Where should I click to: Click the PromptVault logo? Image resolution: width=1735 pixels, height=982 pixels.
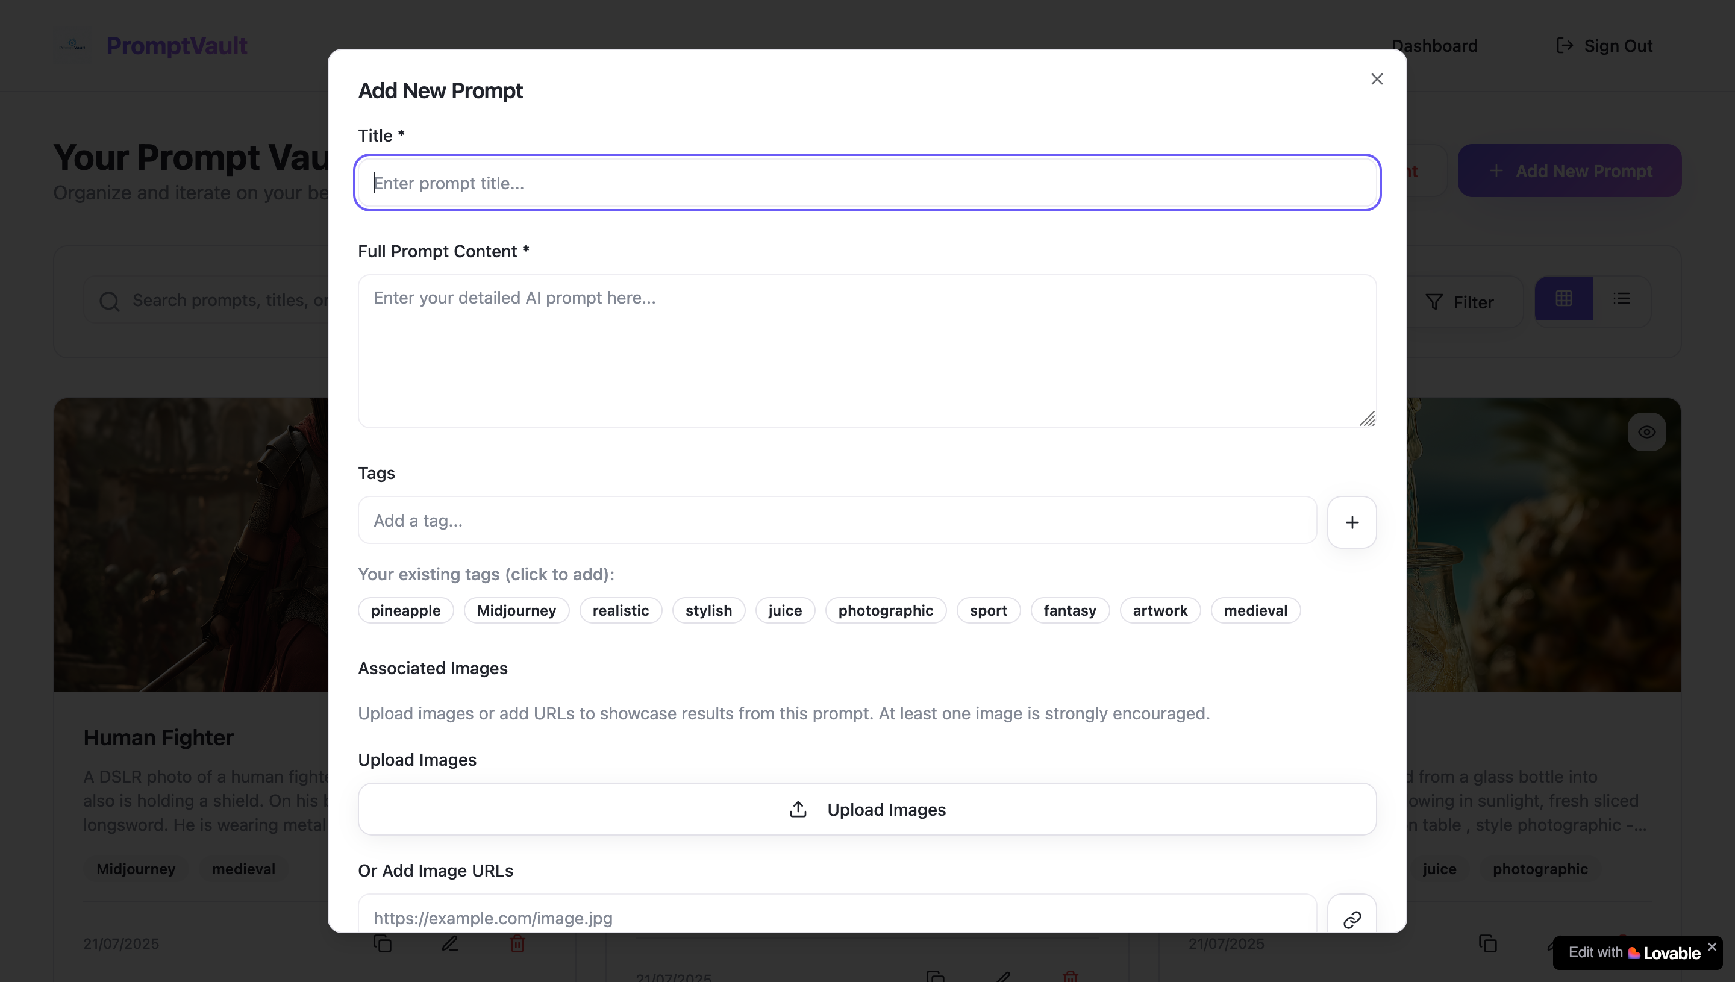(x=149, y=45)
